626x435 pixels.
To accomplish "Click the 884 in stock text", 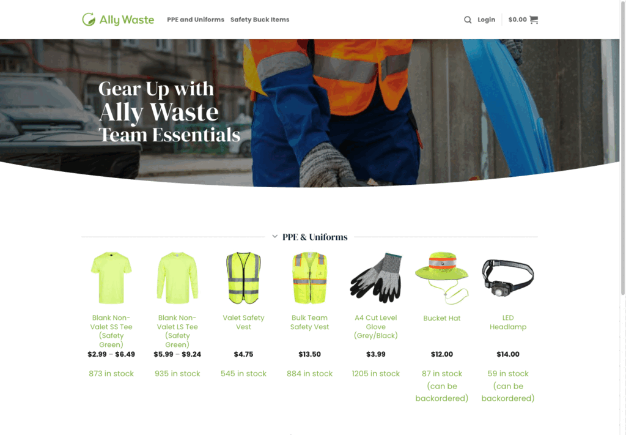I will (310, 373).
